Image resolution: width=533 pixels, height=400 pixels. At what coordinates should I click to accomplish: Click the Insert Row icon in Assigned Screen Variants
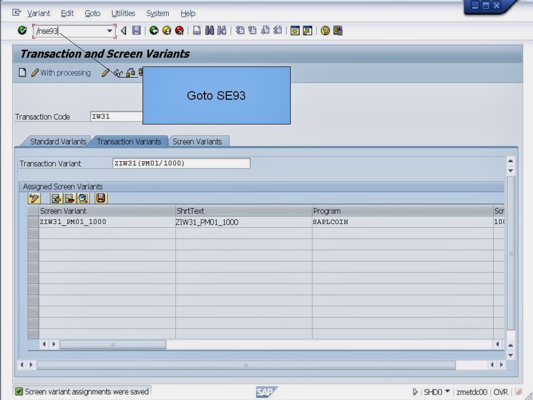(x=56, y=198)
